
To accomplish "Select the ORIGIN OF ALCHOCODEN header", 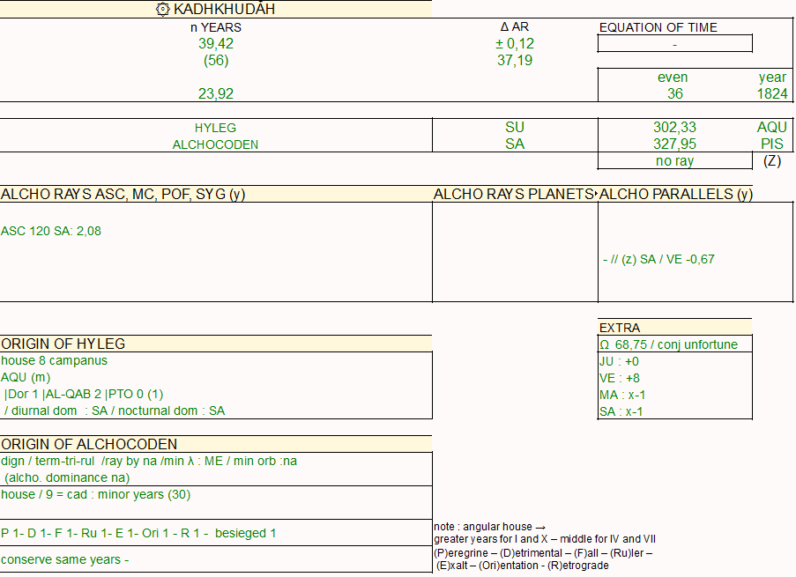I will click(x=89, y=445).
